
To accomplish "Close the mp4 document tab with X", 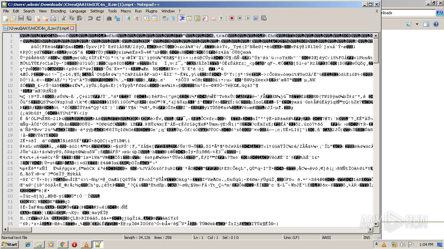I will click(x=72, y=28).
